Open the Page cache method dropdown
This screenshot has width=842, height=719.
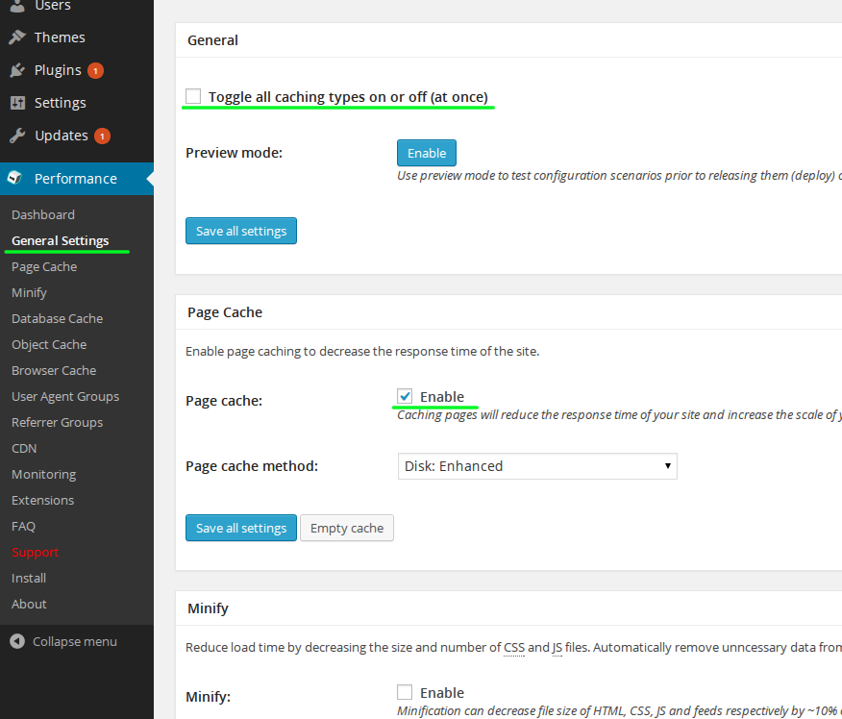coord(537,466)
